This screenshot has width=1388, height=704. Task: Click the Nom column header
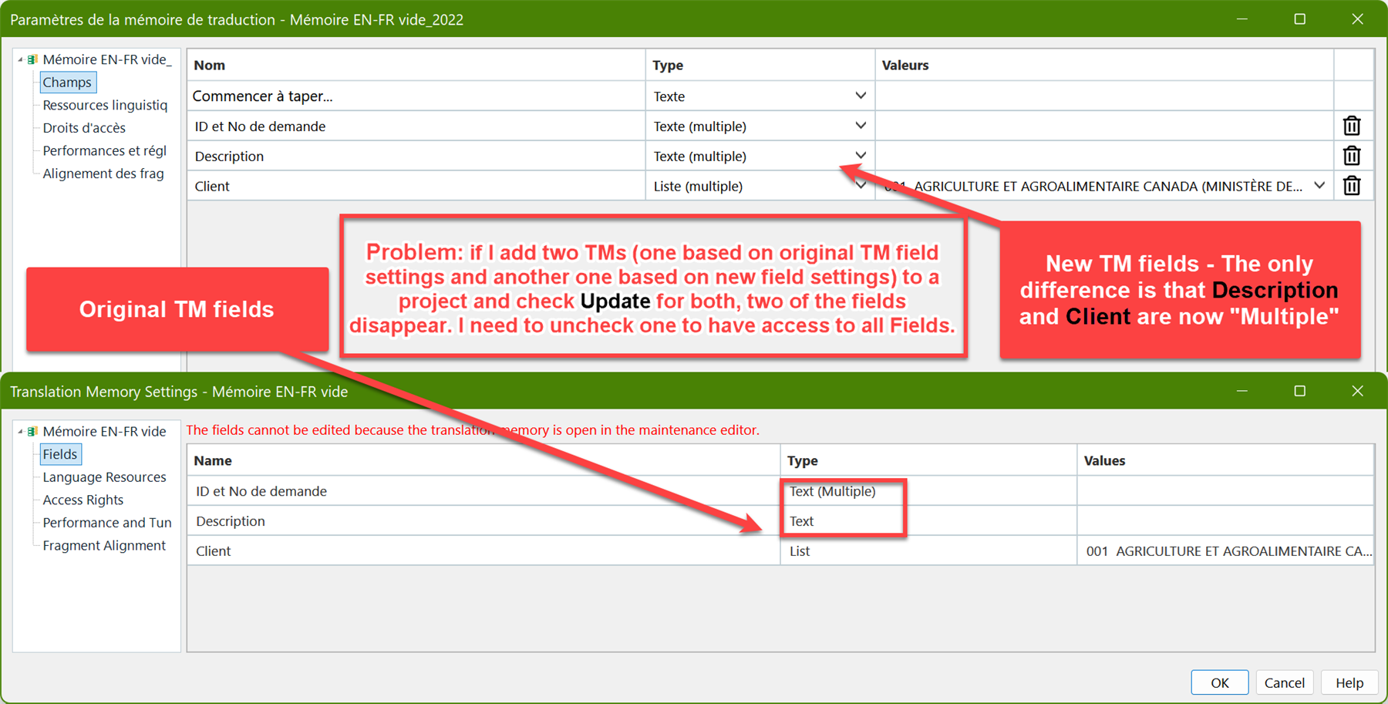tap(416, 65)
